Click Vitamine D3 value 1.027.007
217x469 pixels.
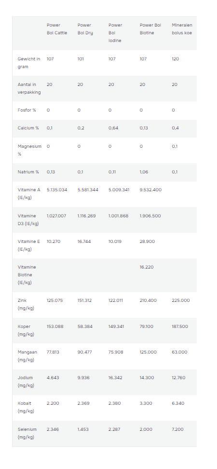[x=56, y=216]
